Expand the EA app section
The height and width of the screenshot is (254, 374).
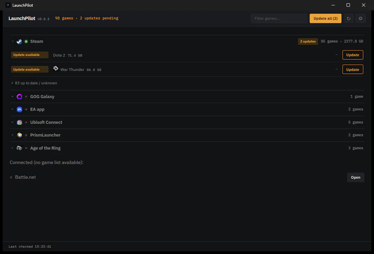(12, 109)
